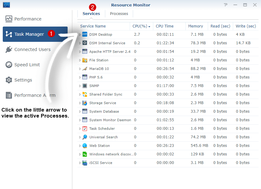
Task: Expand the SNMP service row
Action: coord(80,86)
